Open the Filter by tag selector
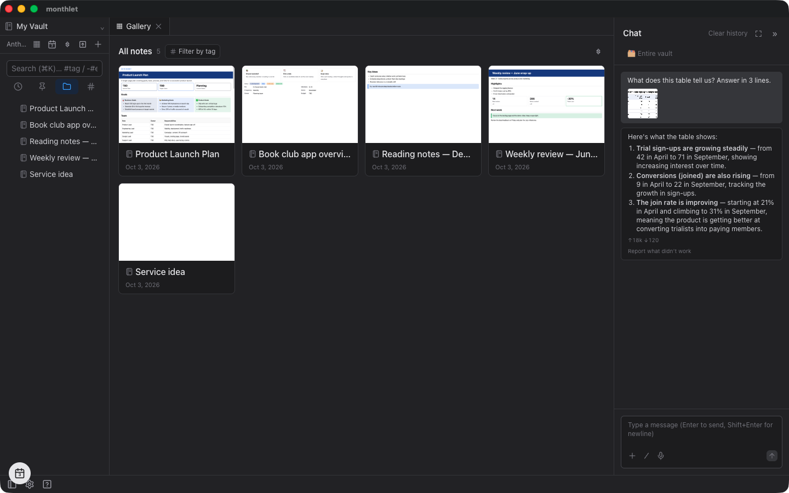Screen dimensions: 789x493 coord(193,51)
